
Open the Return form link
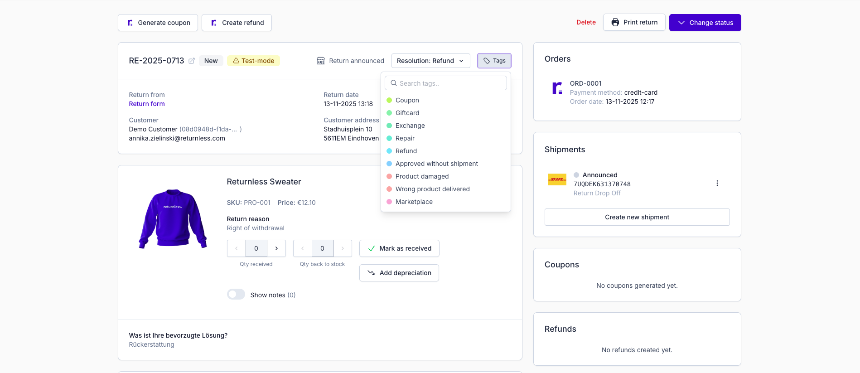point(147,104)
